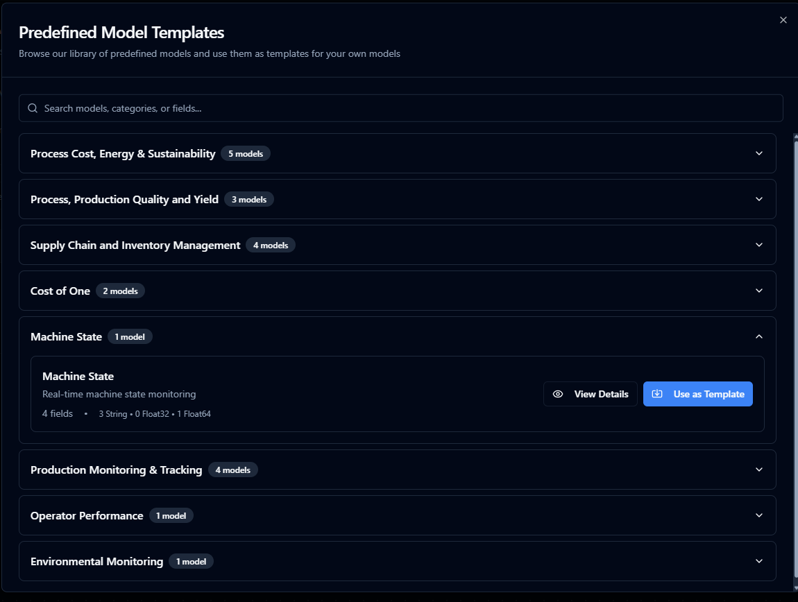This screenshot has height=602, width=798.
Task: Close the Predefined Model Templates dialog
Action: click(x=783, y=20)
